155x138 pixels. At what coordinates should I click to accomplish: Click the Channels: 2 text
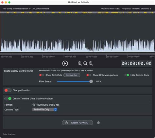coord(146,9)
